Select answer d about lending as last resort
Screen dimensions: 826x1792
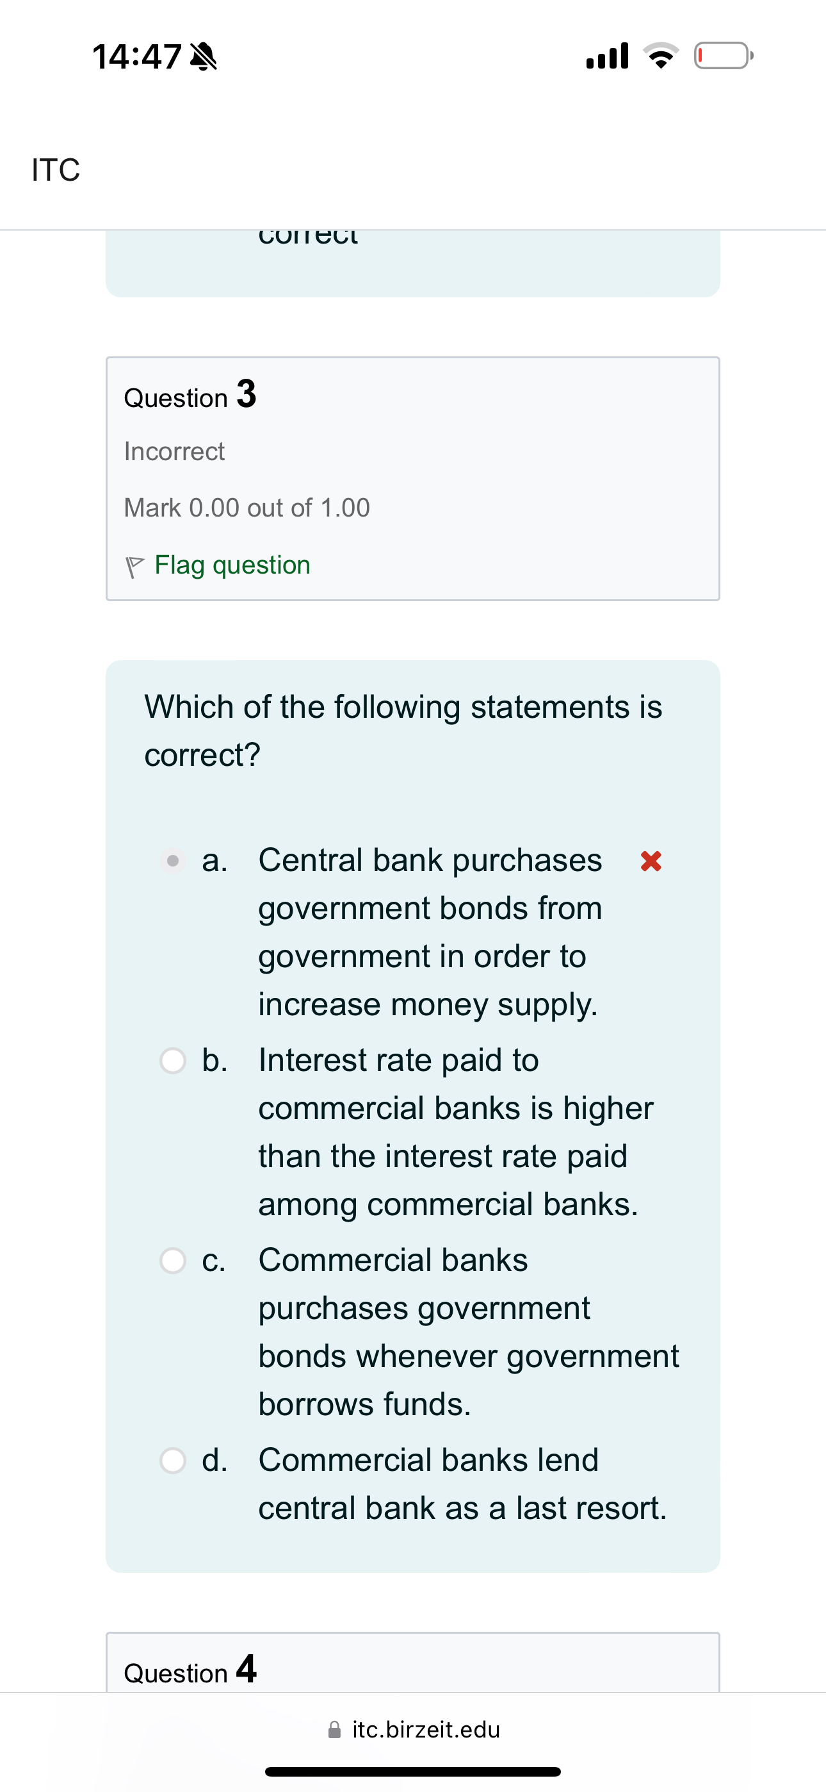(172, 1461)
